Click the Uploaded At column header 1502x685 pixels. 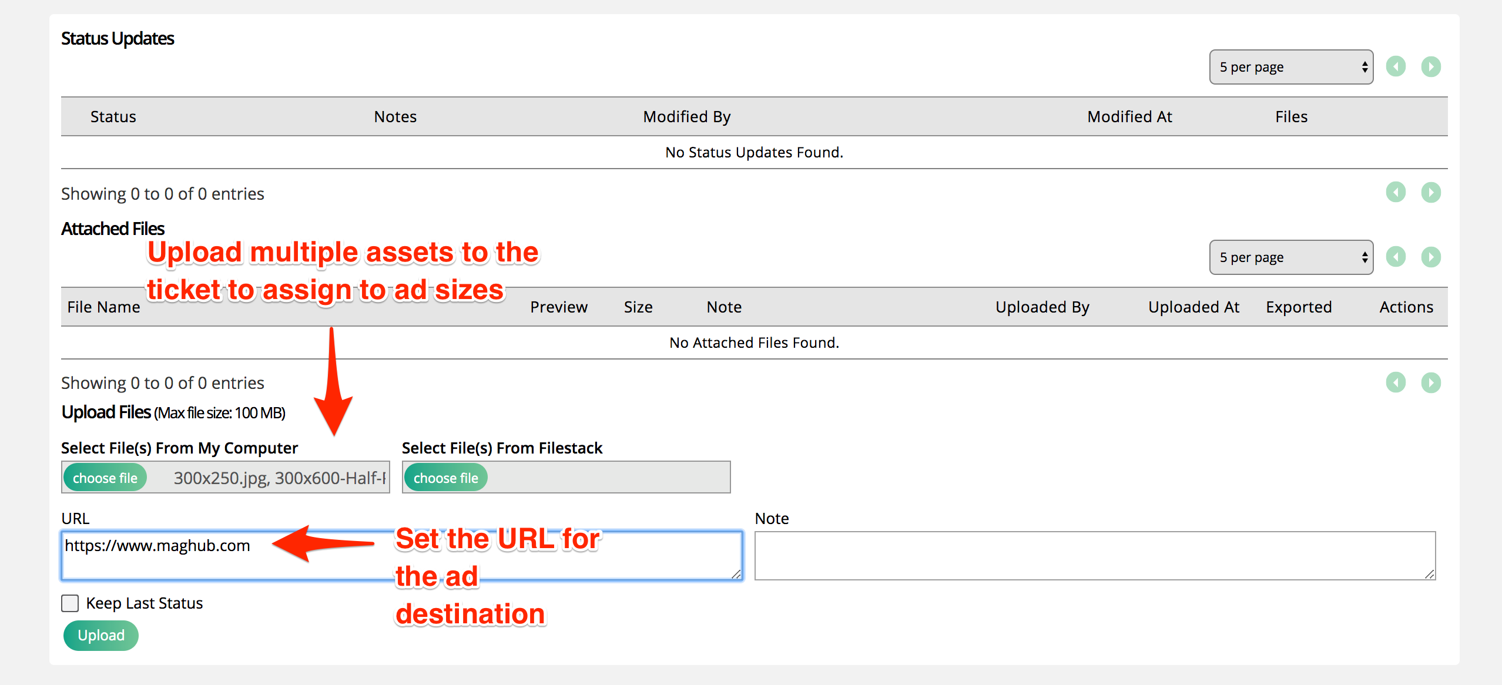coord(1193,306)
